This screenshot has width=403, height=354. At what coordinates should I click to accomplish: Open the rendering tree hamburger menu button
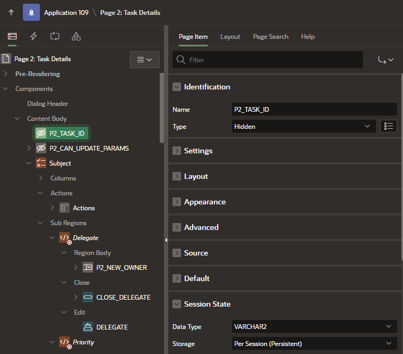pos(144,60)
